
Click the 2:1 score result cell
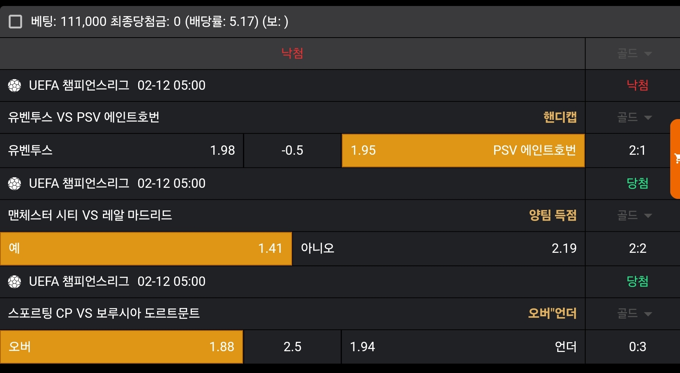tap(637, 151)
